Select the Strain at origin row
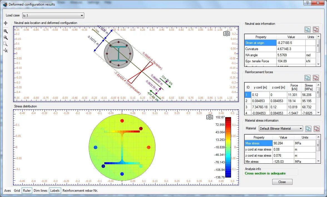 coord(280,43)
